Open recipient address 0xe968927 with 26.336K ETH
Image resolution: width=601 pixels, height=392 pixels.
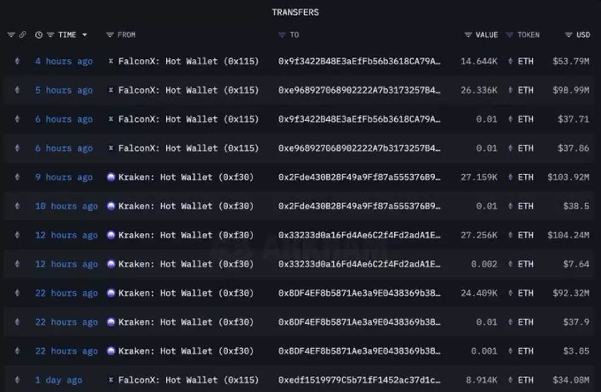(x=359, y=91)
